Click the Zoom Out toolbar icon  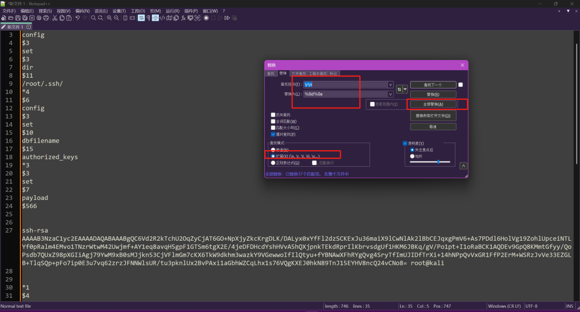[x=117, y=18]
